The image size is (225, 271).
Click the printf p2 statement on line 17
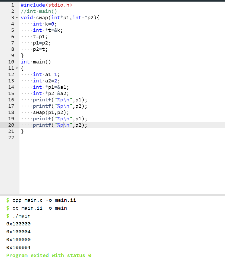click(x=60, y=106)
